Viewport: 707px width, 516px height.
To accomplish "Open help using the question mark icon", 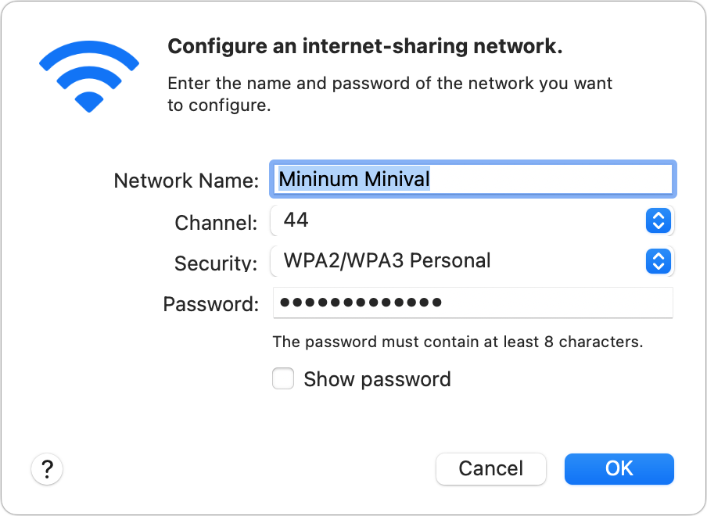I will [47, 468].
